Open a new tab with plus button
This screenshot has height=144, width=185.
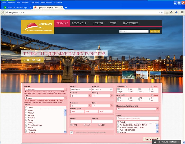(66, 8)
